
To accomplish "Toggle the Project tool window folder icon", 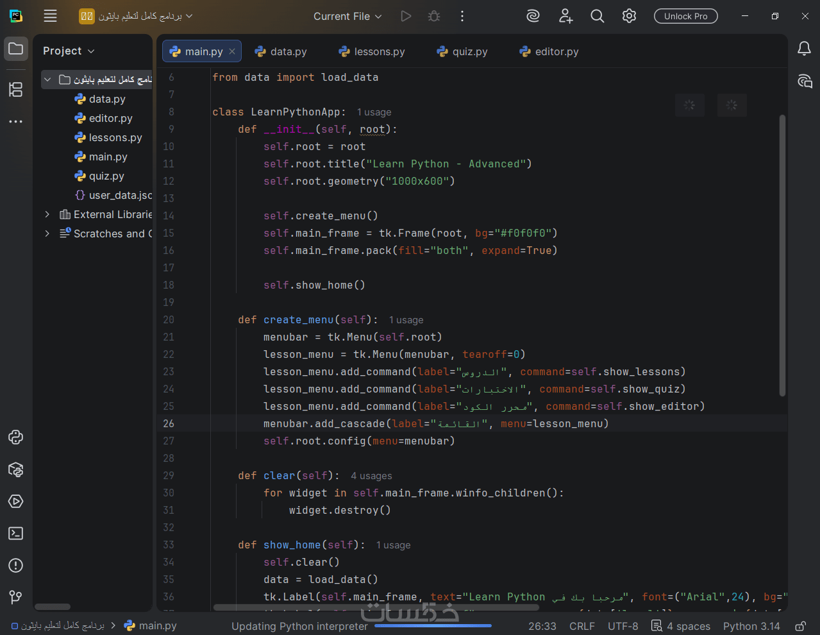I will [16, 49].
